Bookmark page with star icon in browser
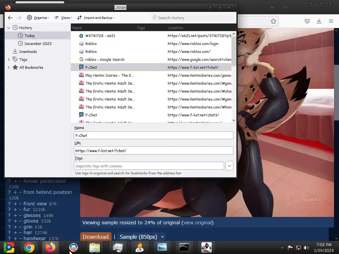 click(273, 21)
